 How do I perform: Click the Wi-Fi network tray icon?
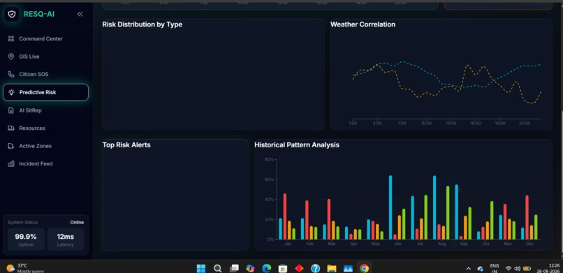[508, 268]
